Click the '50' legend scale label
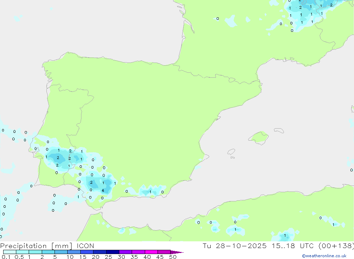Screen dimensions: 354x259 pos(173,257)
